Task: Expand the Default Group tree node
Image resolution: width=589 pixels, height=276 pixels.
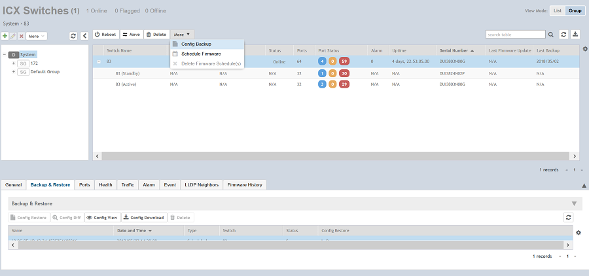Action: [x=14, y=72]
